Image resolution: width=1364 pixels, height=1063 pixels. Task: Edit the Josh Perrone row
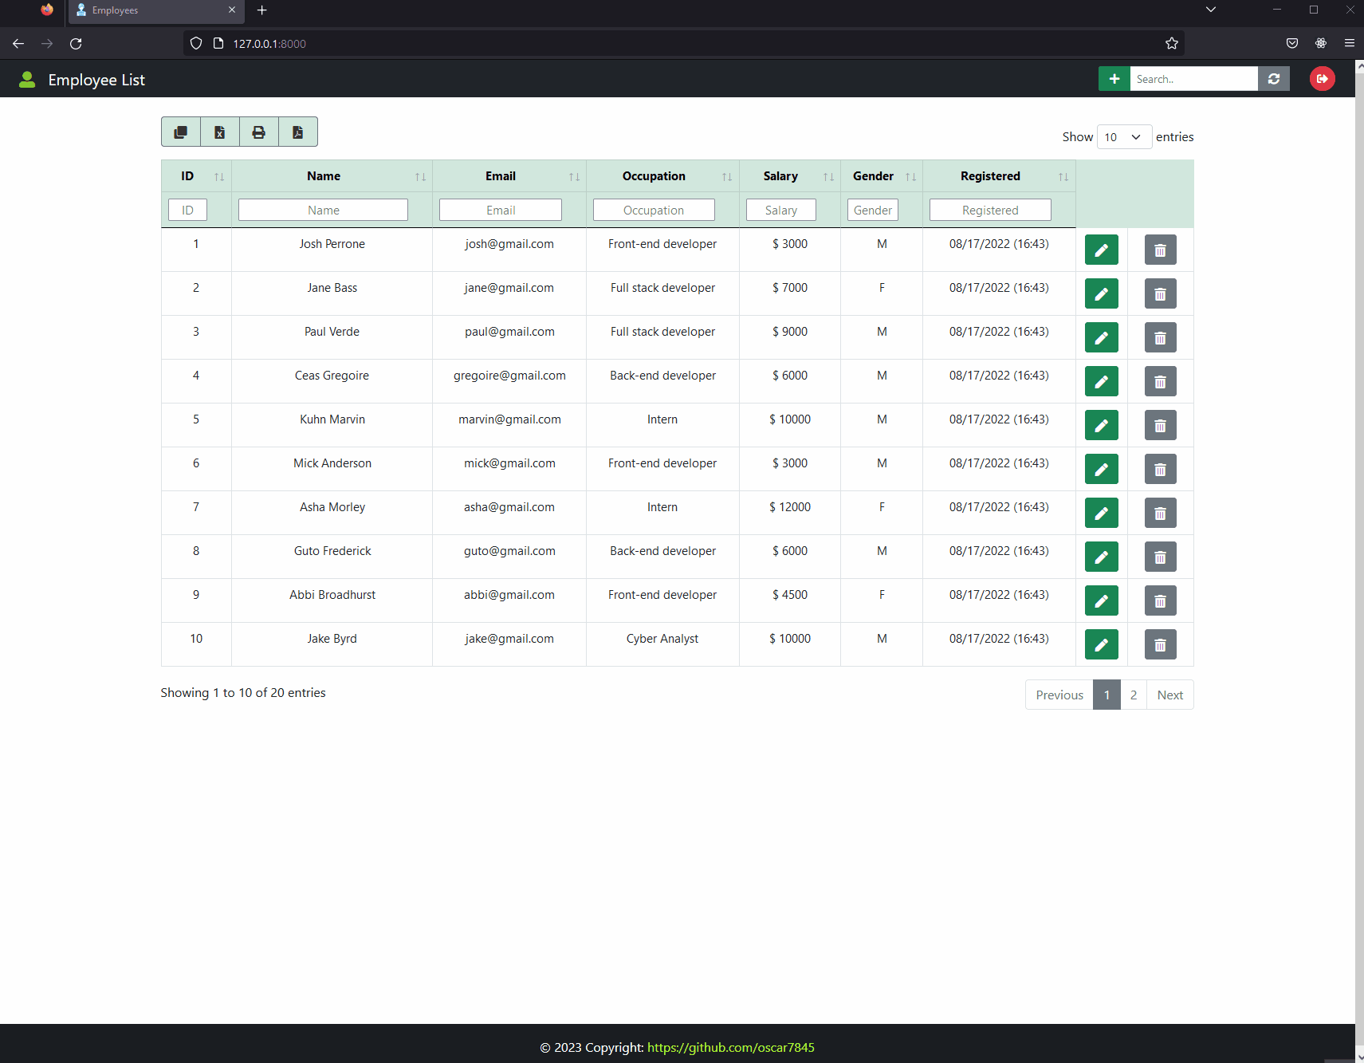click(x=1101, y=250)
